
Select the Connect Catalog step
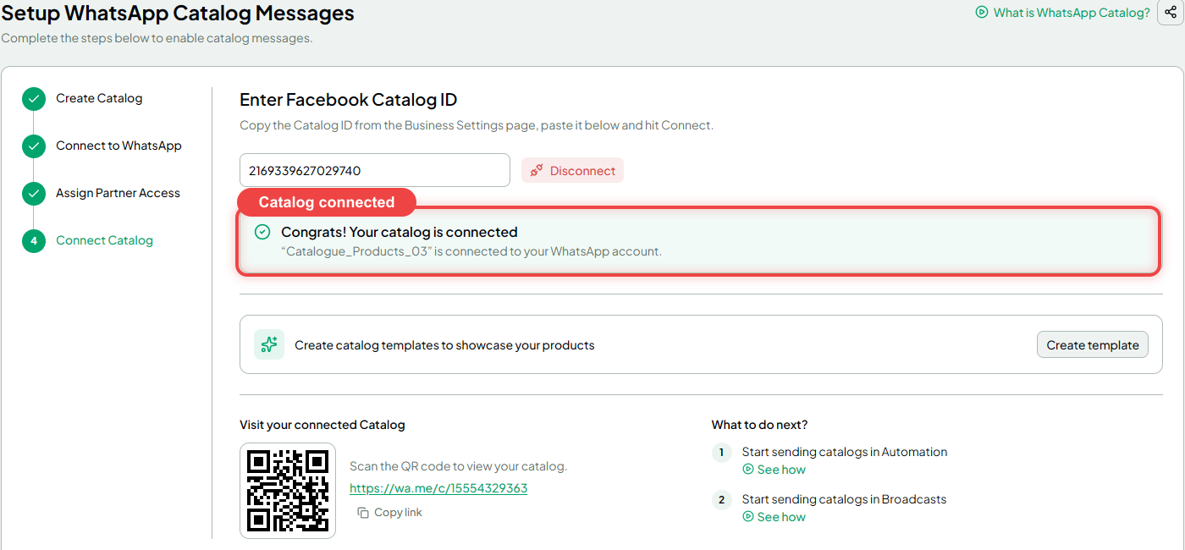click(104, 240)
